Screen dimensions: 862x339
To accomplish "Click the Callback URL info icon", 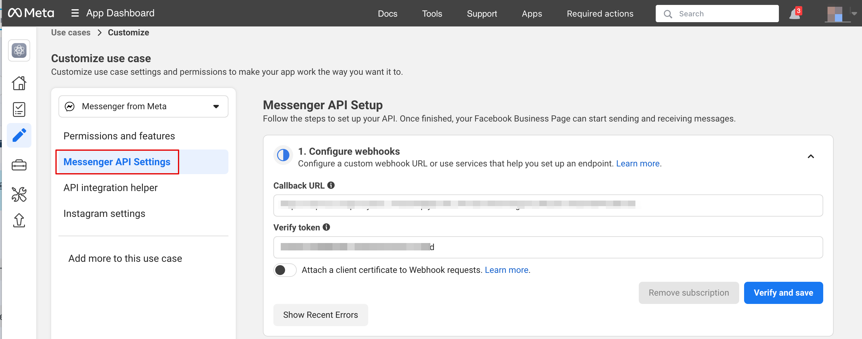I will point(331,185).
